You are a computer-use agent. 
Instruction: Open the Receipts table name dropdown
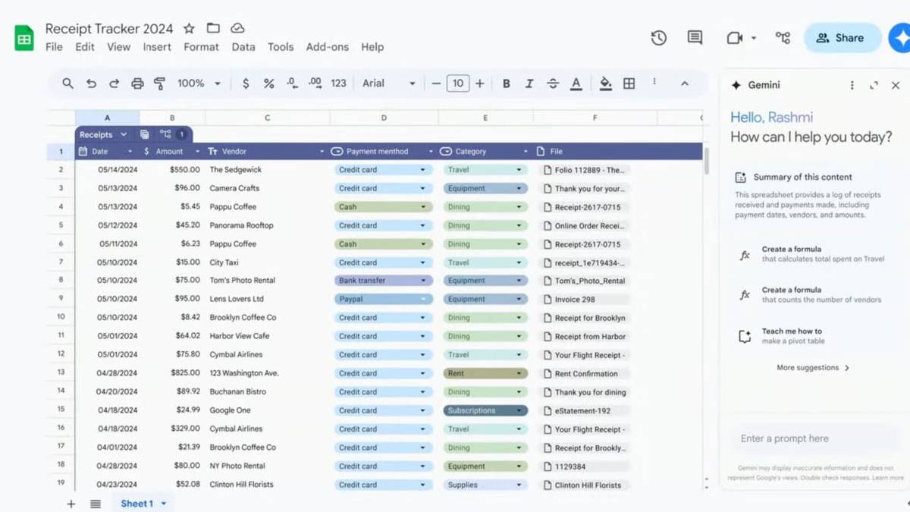click(x=124, y=134)
